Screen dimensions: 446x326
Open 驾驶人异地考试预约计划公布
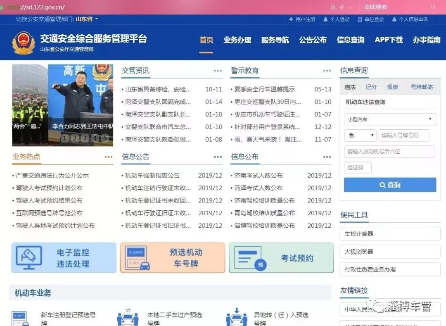point(55,226)
